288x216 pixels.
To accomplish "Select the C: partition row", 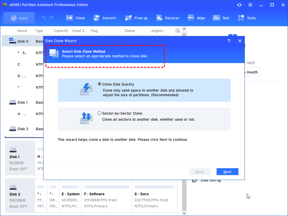I will coord(22,65).
